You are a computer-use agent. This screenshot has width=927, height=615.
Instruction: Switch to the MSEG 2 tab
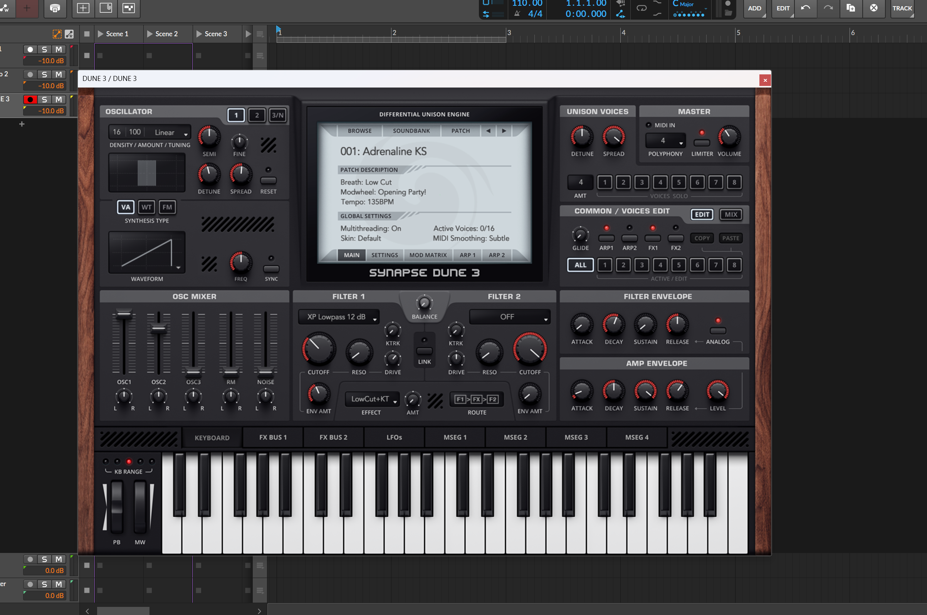coord(515,437)
